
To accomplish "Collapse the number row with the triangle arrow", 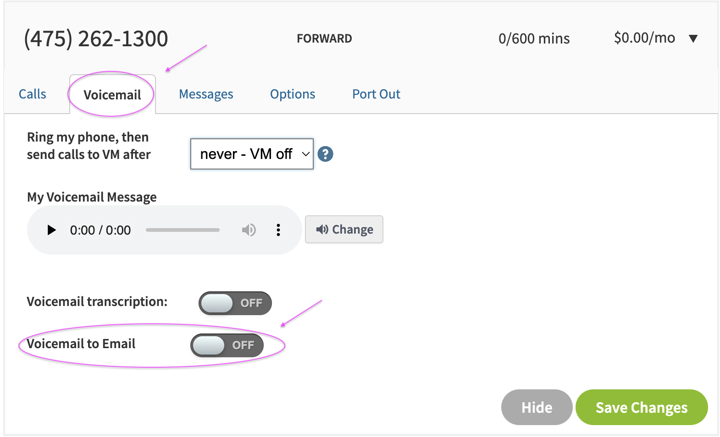I will (x=693, y=38).
